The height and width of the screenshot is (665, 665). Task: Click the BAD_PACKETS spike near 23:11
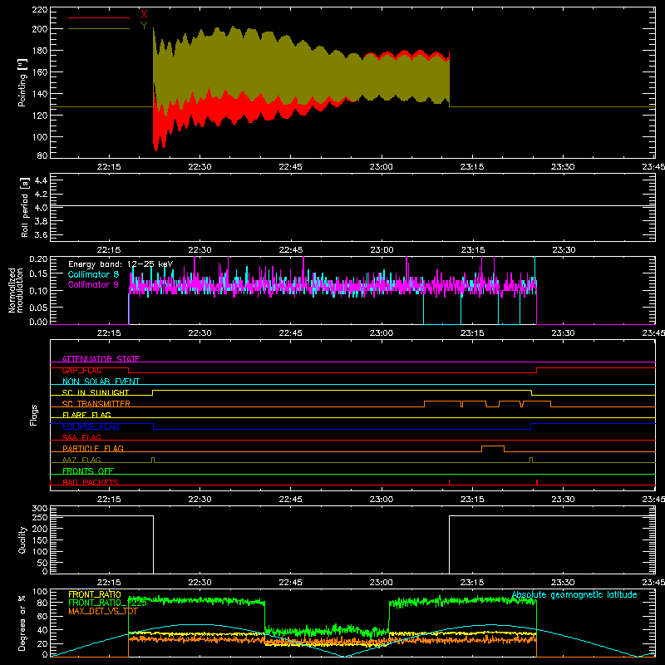pos(449,482)
